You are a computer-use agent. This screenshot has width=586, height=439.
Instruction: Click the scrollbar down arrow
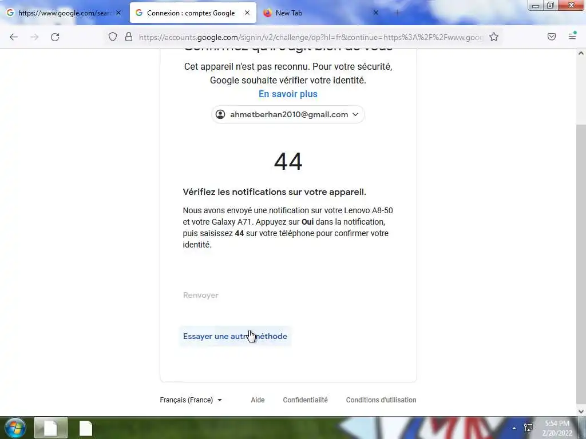click(581, 412)
